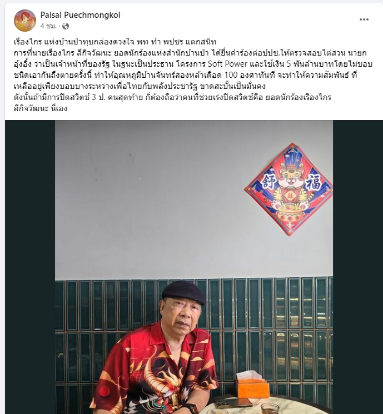Click the Paisal Puechmongkol name link

point(80,15)
